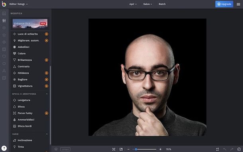Click the Batch menu item
This screenshot has width=243, height=152.
click(x=162, y=4)
